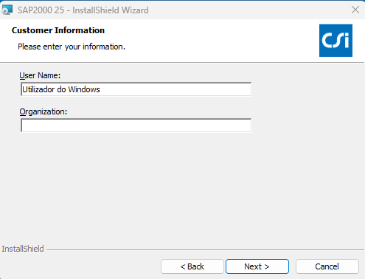Cancel the SAP2000 installation
365x279 pixels.
tap(327, 266)
